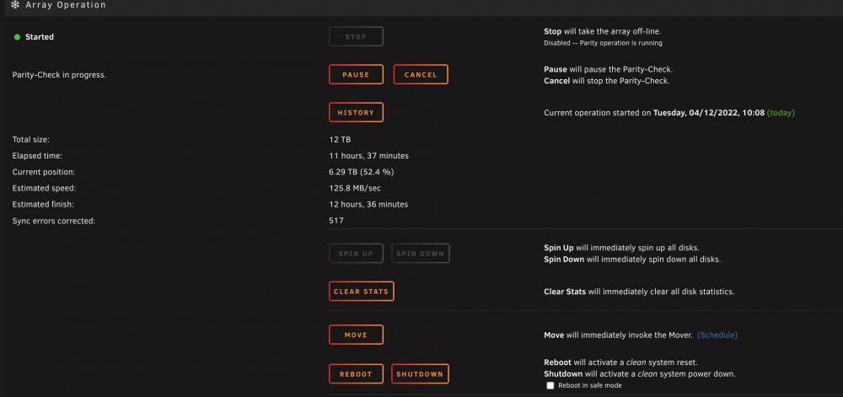843x397 pixels.
Task: Click the disabled Spin Down button
Action: (421, 254)
